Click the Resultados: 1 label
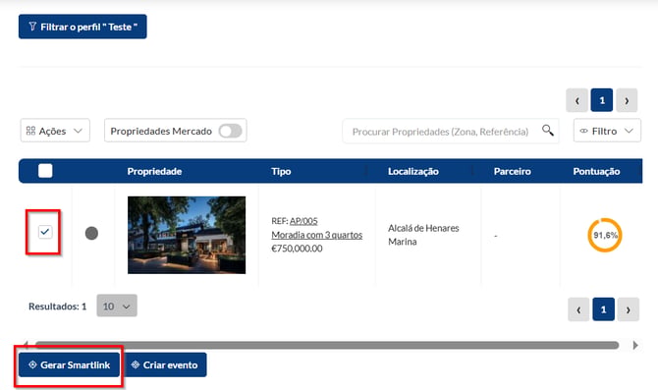Screen dimensions: 658x390 tap(58, 306)
